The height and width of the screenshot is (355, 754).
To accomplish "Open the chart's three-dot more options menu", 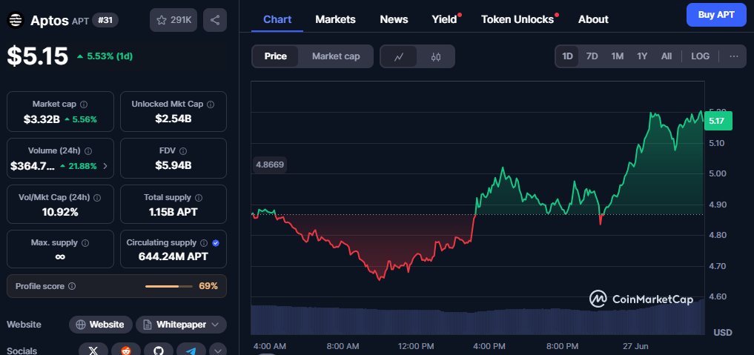I will tap(733, 56).
